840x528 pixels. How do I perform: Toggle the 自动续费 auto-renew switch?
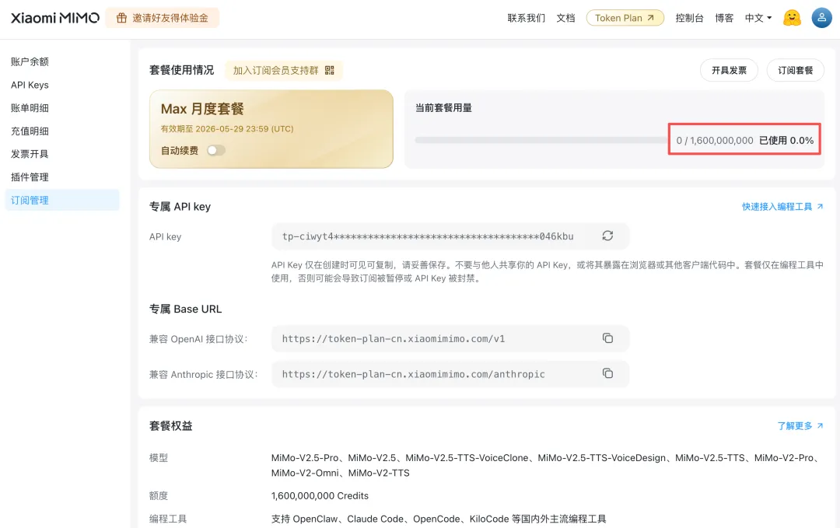[215, 150]
